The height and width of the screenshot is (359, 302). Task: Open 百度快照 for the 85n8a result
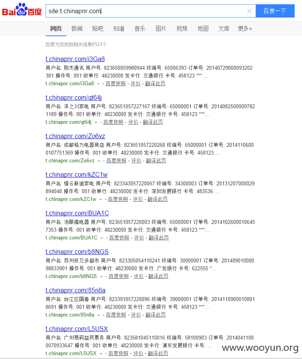[116, 315]
